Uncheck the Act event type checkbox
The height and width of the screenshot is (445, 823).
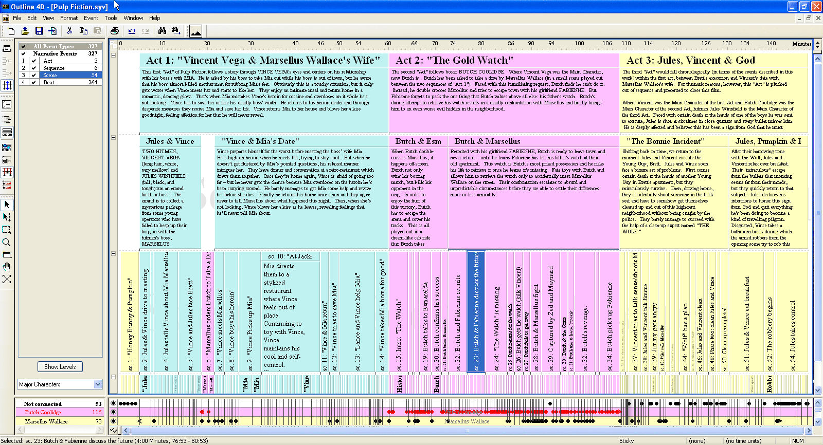point(33,61)
